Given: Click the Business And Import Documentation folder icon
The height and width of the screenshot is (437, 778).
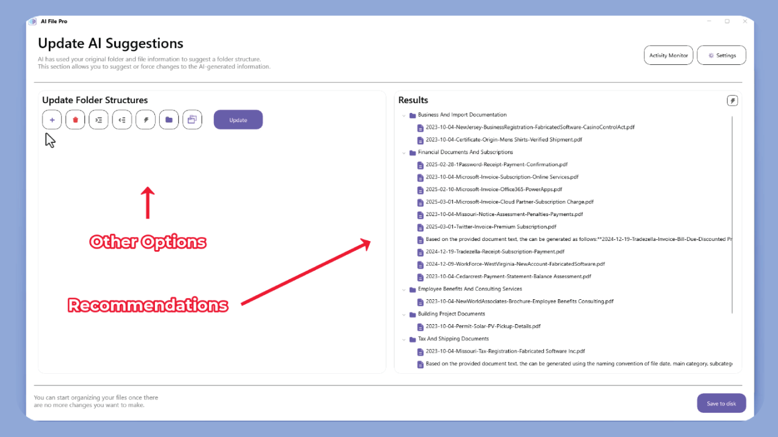Looking at the screenshot, I should click(x=413, y=115).
